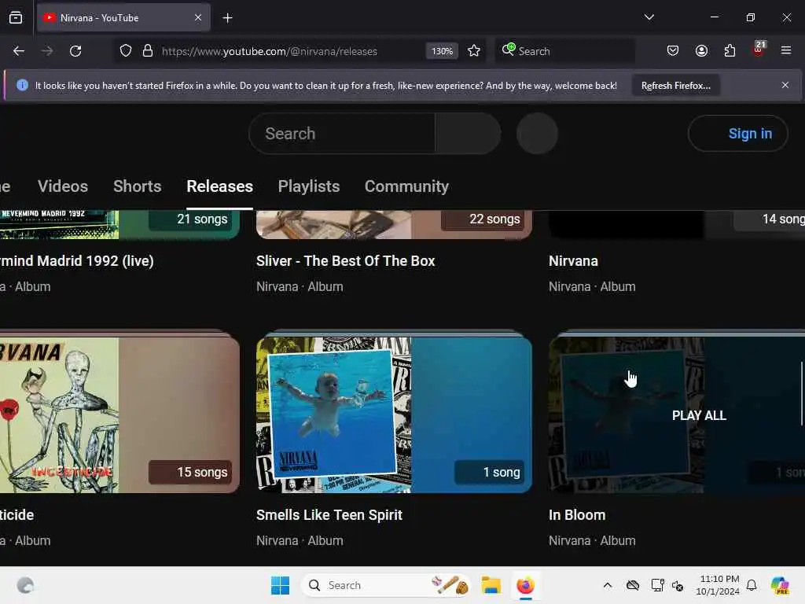Click PLAY ALL on In Bloom album

(x=699, y=415)
